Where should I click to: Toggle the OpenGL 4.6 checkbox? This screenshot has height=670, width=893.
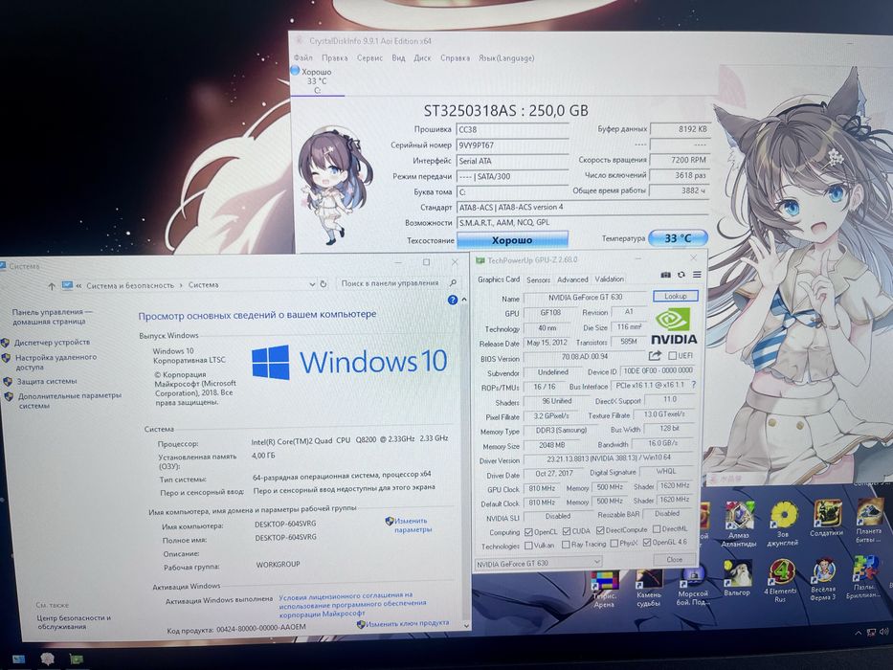646,543
